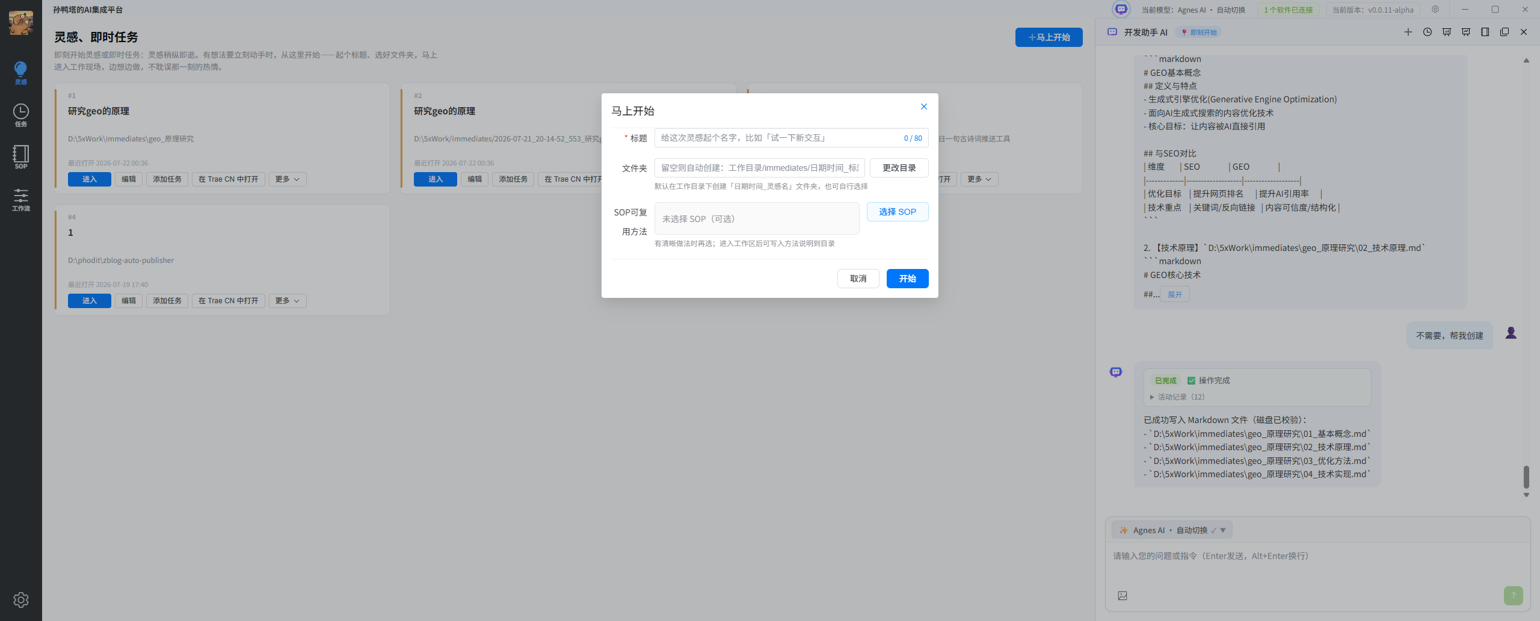Click card #4 path D:\phodit\zblog-auto-publisher
1540x621 pixels.
pyautogui.click(x=121, y=261)
